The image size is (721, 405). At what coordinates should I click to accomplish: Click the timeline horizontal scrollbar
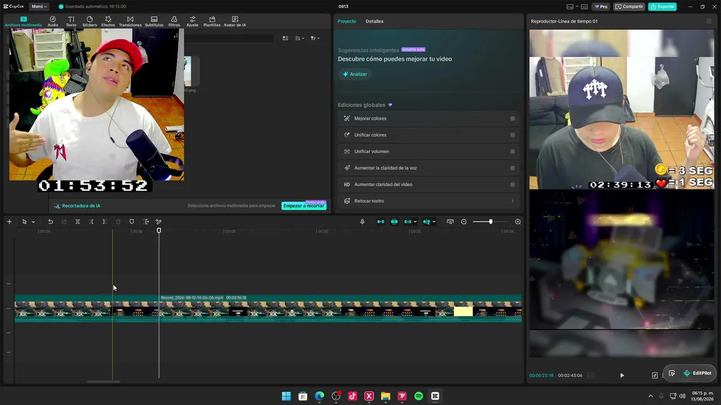click(x=104, y=382)
